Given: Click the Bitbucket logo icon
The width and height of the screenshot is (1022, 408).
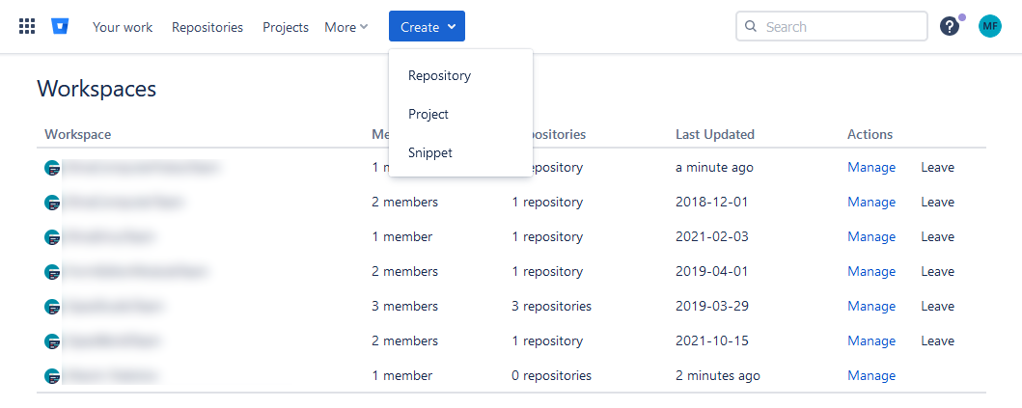Looking at the screenshot, I should [x=60, y=27].
